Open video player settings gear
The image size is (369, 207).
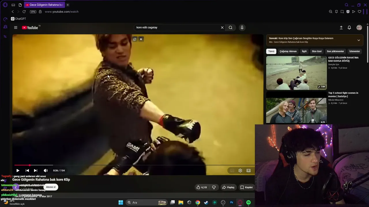point(240,170)
